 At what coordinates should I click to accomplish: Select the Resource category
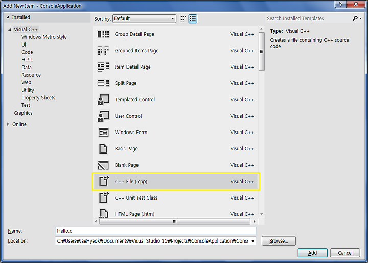point(31,75)
